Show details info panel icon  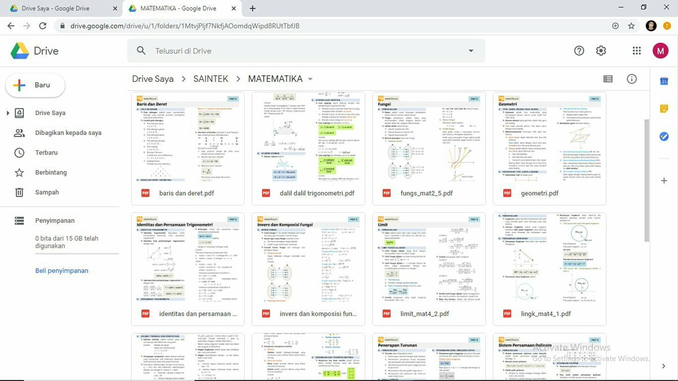point(632,79)
